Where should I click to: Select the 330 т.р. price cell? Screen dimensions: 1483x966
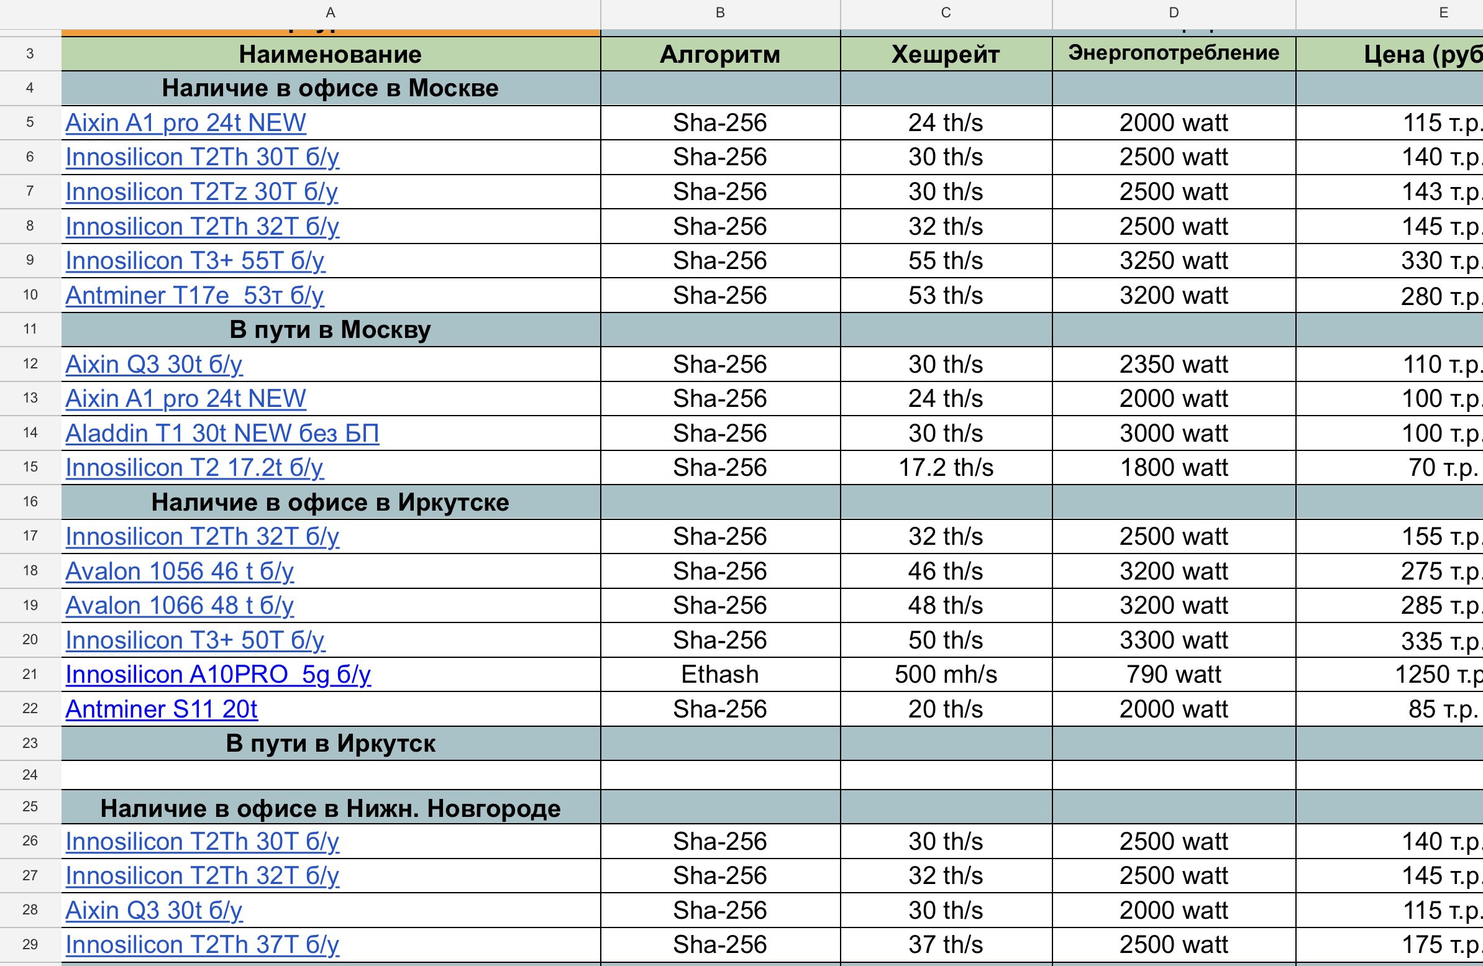click(x=1390, y=260)
